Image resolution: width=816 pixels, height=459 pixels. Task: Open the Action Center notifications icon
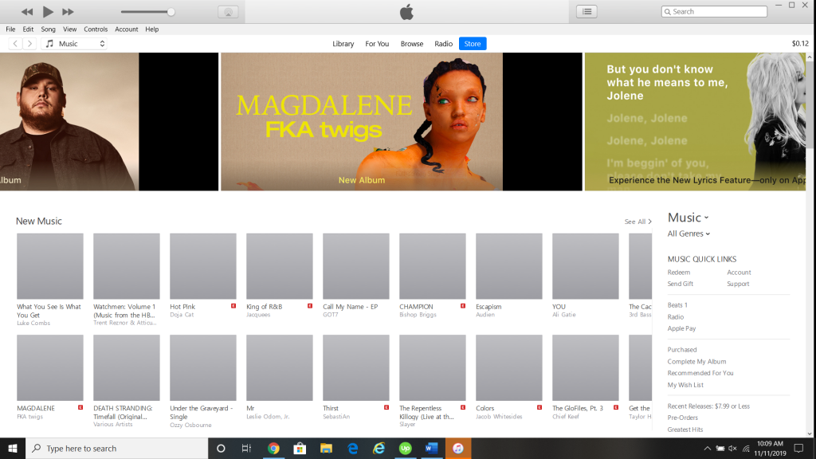798,448
